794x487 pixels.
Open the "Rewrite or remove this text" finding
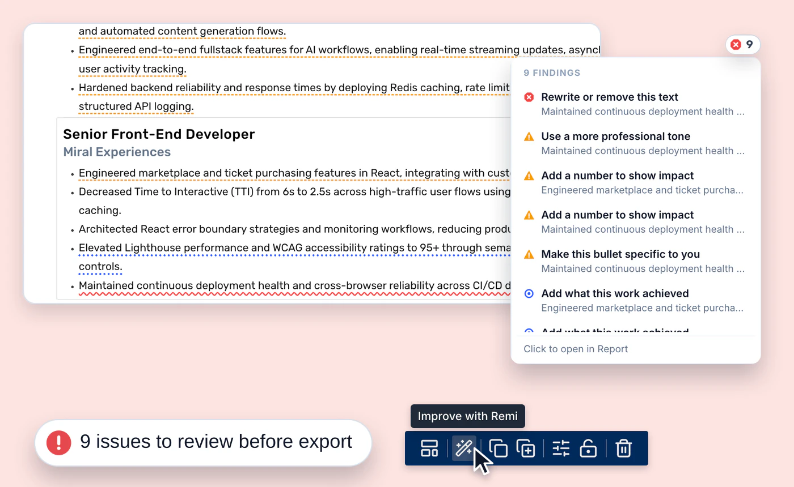pyautogui.click(x=635, y=104)
